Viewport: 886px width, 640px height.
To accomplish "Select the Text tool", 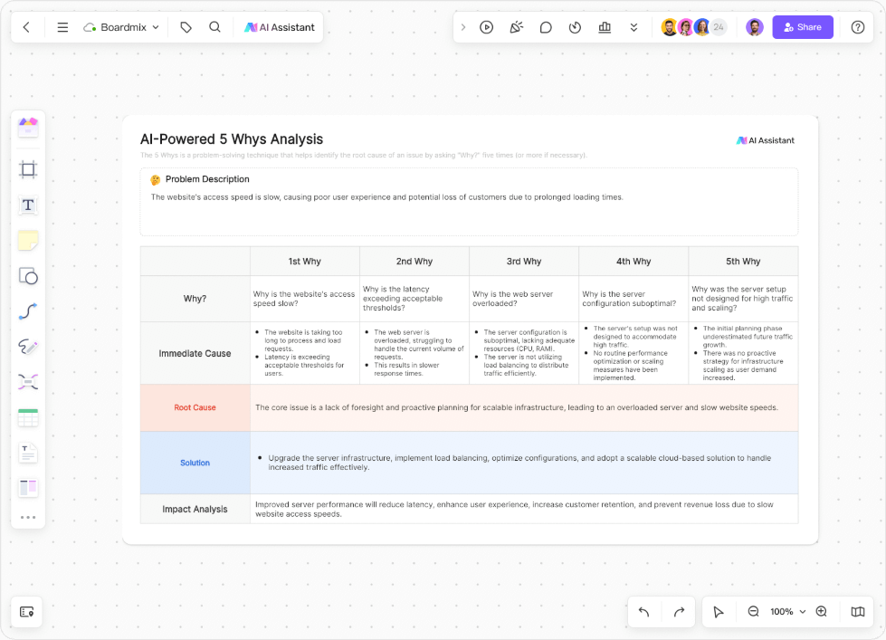I will (x=28, y=205).
